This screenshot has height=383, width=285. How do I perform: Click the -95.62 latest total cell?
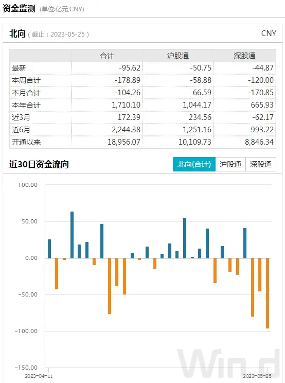130,68
